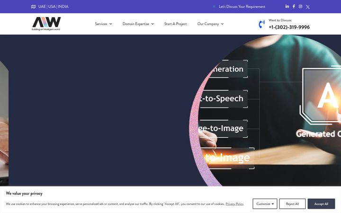This screenshot has width=341, height=213.
Task: Click the map icon beside UAE
Action: pyautogui.click(x=33, y=7)
